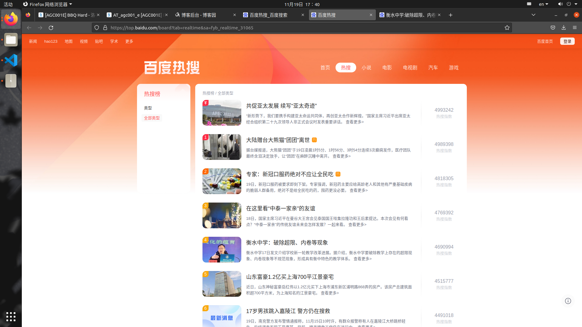Click the info circle icon

coord(568,301)
